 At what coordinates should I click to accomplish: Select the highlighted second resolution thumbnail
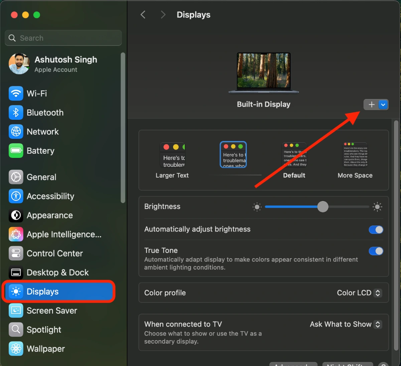click(x=233, y=155)
